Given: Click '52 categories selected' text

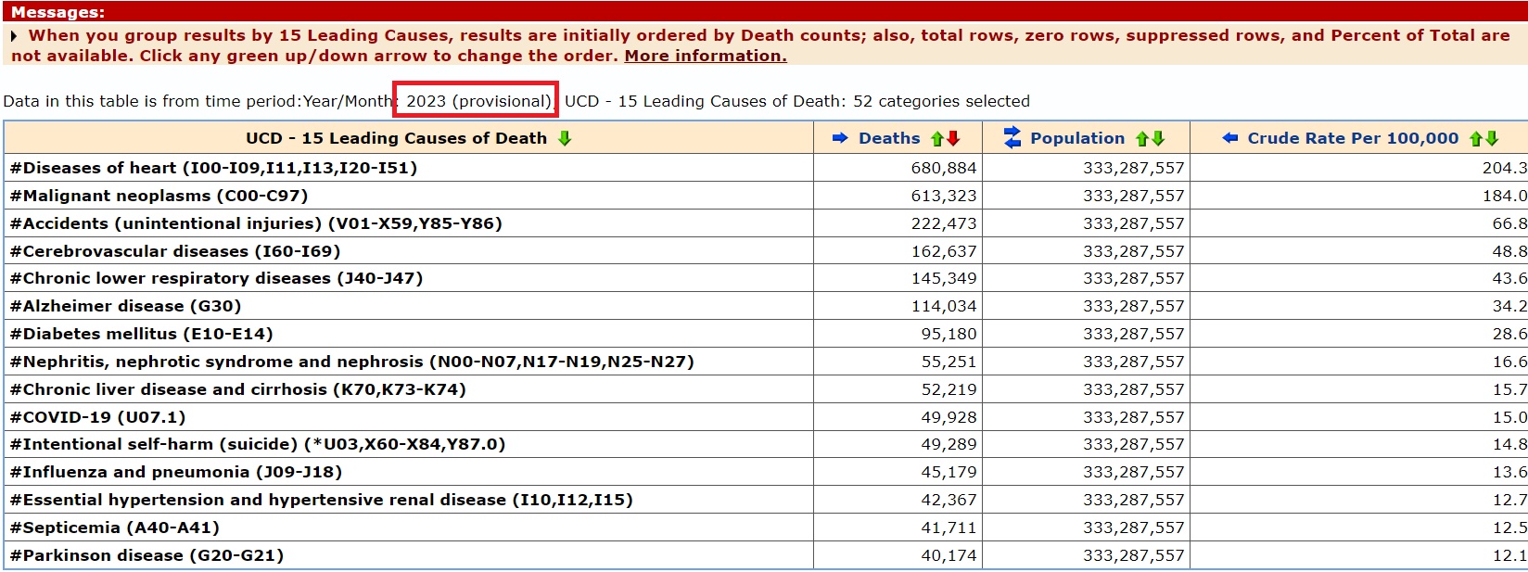Looking at the screenshot, I should (x=941, y=101).
